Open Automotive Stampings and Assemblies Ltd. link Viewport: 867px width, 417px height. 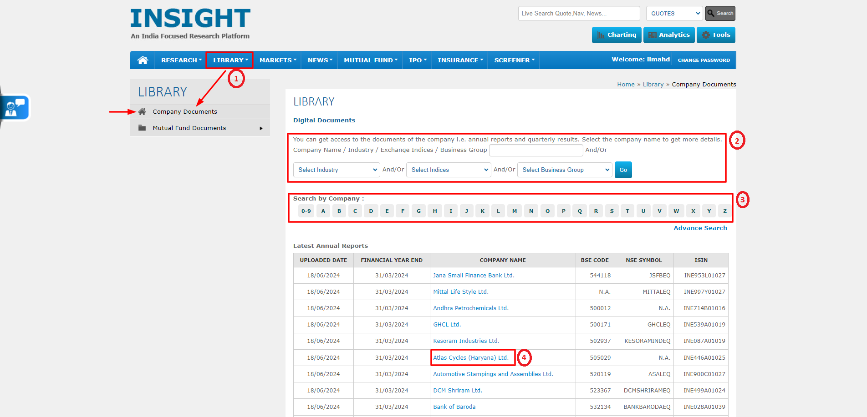click(x=493, y=374)
